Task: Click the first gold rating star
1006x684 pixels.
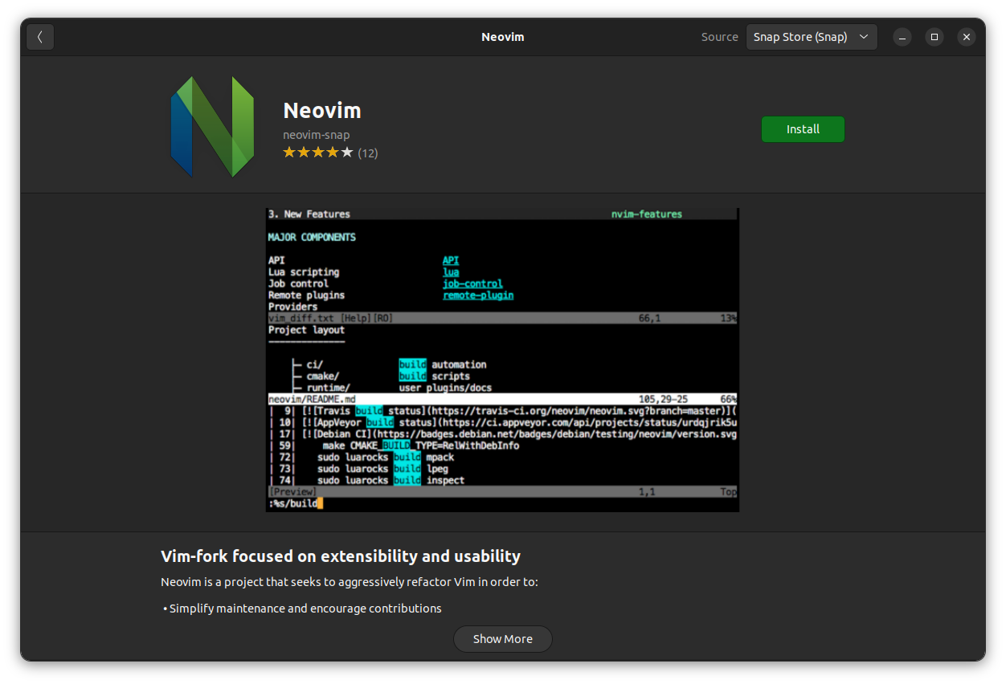Action: 289,152
